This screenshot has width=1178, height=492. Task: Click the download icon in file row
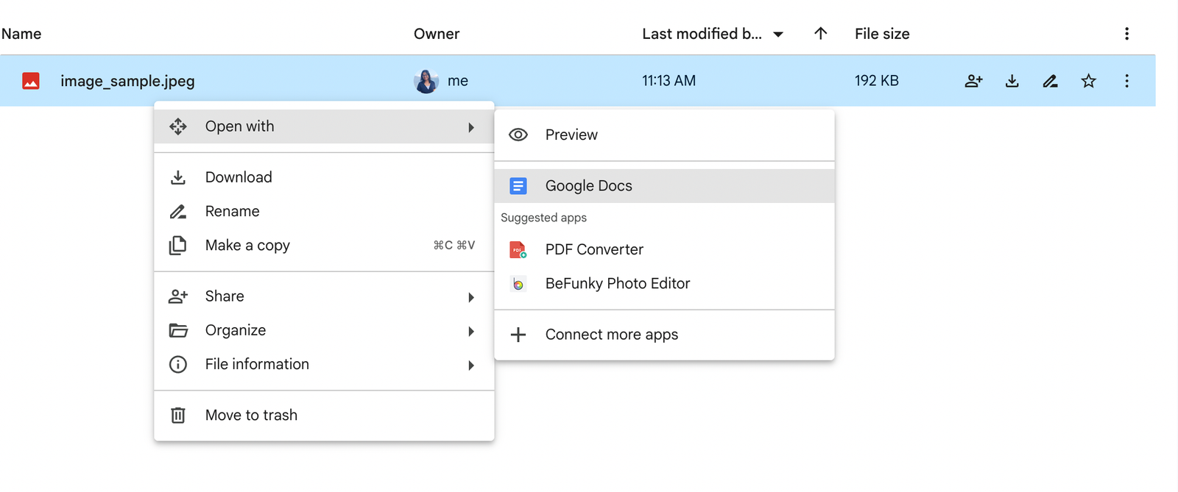(1012, 81)
